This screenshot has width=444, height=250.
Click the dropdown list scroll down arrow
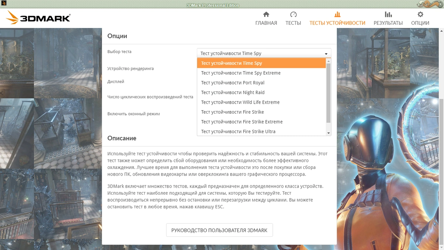click(x=329, y=133)
